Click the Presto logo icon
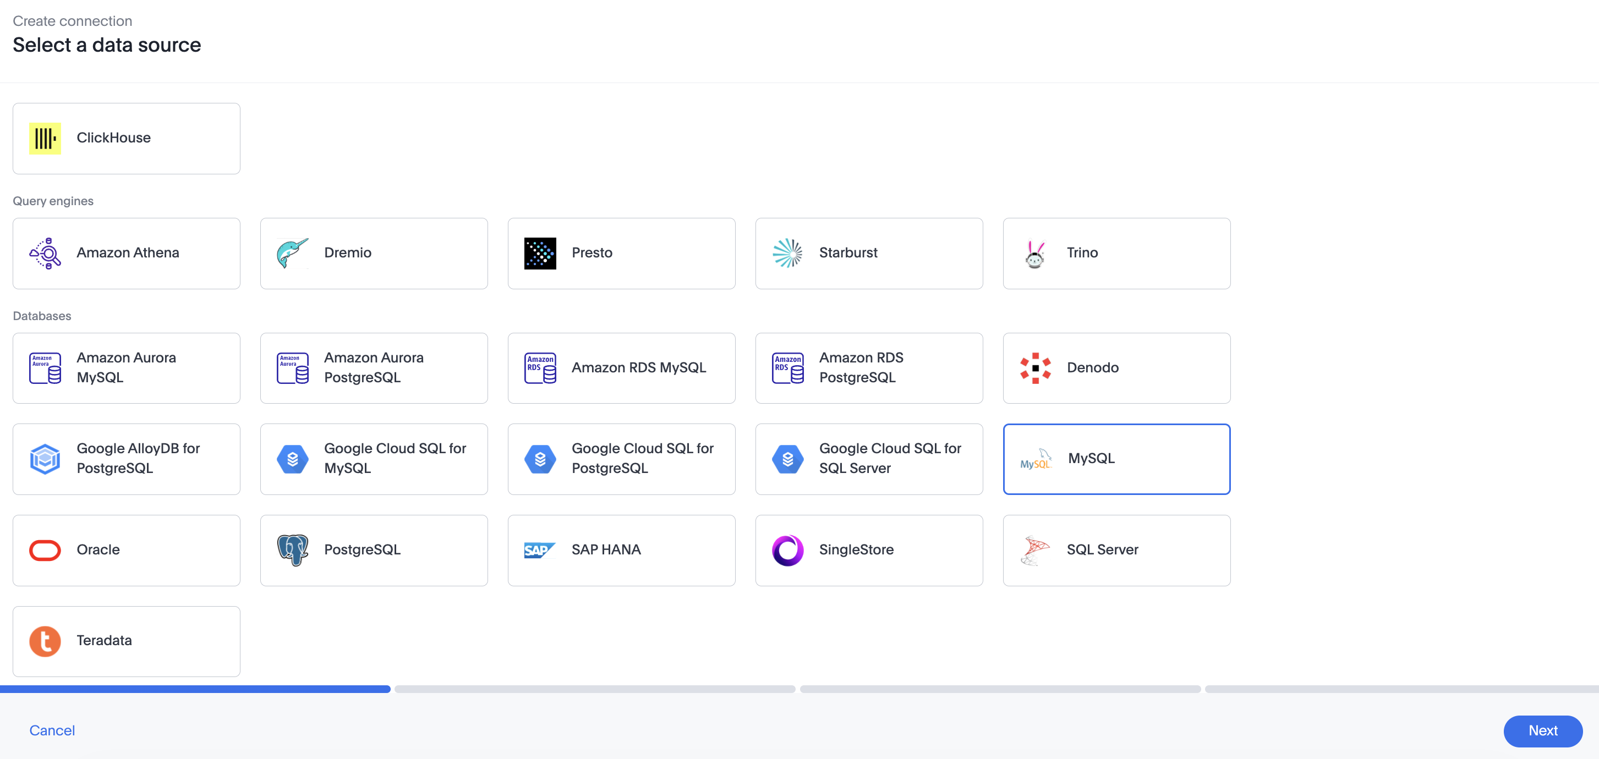The height and width of the screenshot is (759, 1599). pyautogui.click(x=539, y=252)
